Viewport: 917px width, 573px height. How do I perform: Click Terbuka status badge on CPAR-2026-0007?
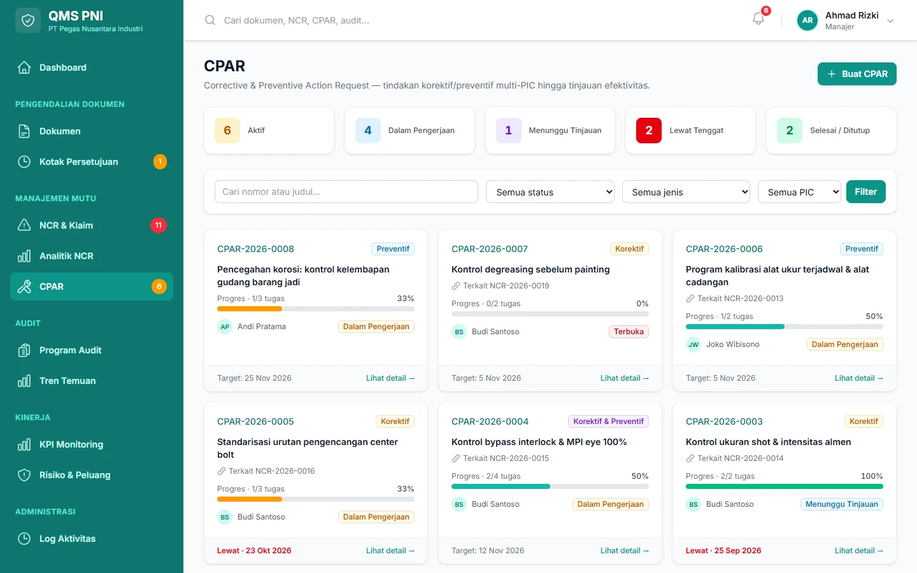click(x=629, y=332)
